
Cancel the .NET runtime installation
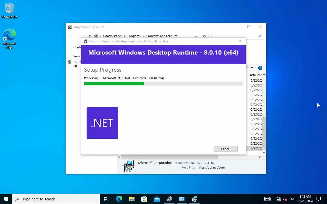(226, 149)
